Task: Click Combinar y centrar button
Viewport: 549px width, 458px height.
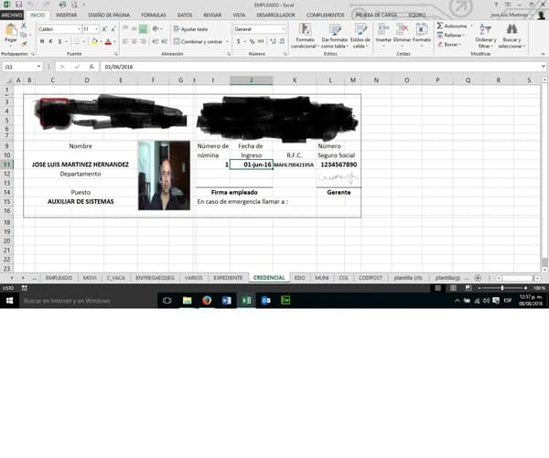Action: click(x=199, y=42)
